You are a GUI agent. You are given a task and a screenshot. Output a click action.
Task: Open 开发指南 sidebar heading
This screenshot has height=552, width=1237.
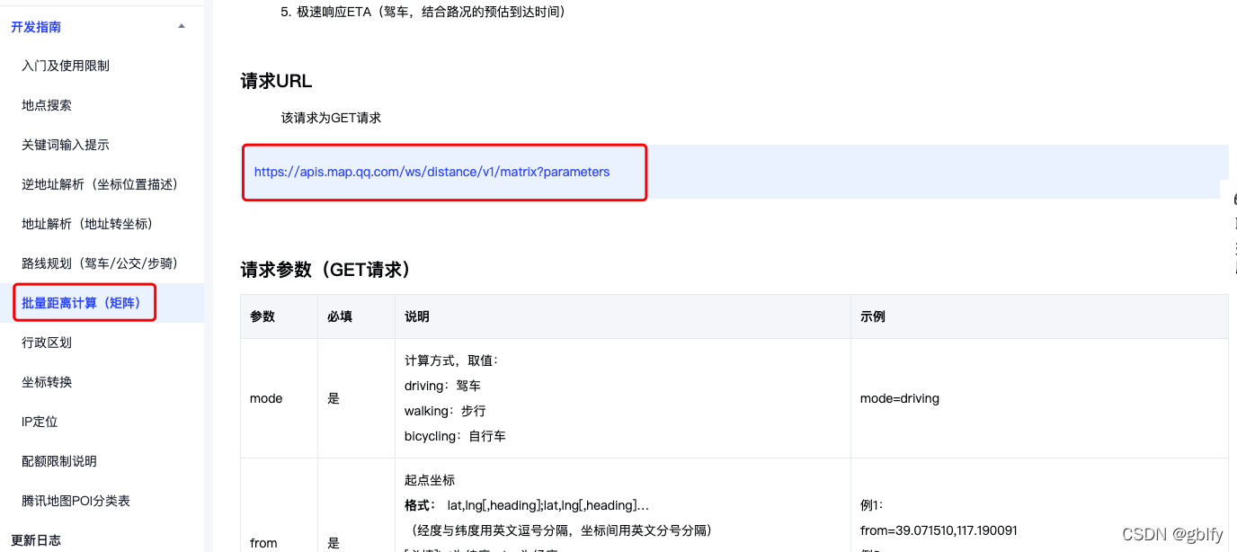click(x=36, y=26)
